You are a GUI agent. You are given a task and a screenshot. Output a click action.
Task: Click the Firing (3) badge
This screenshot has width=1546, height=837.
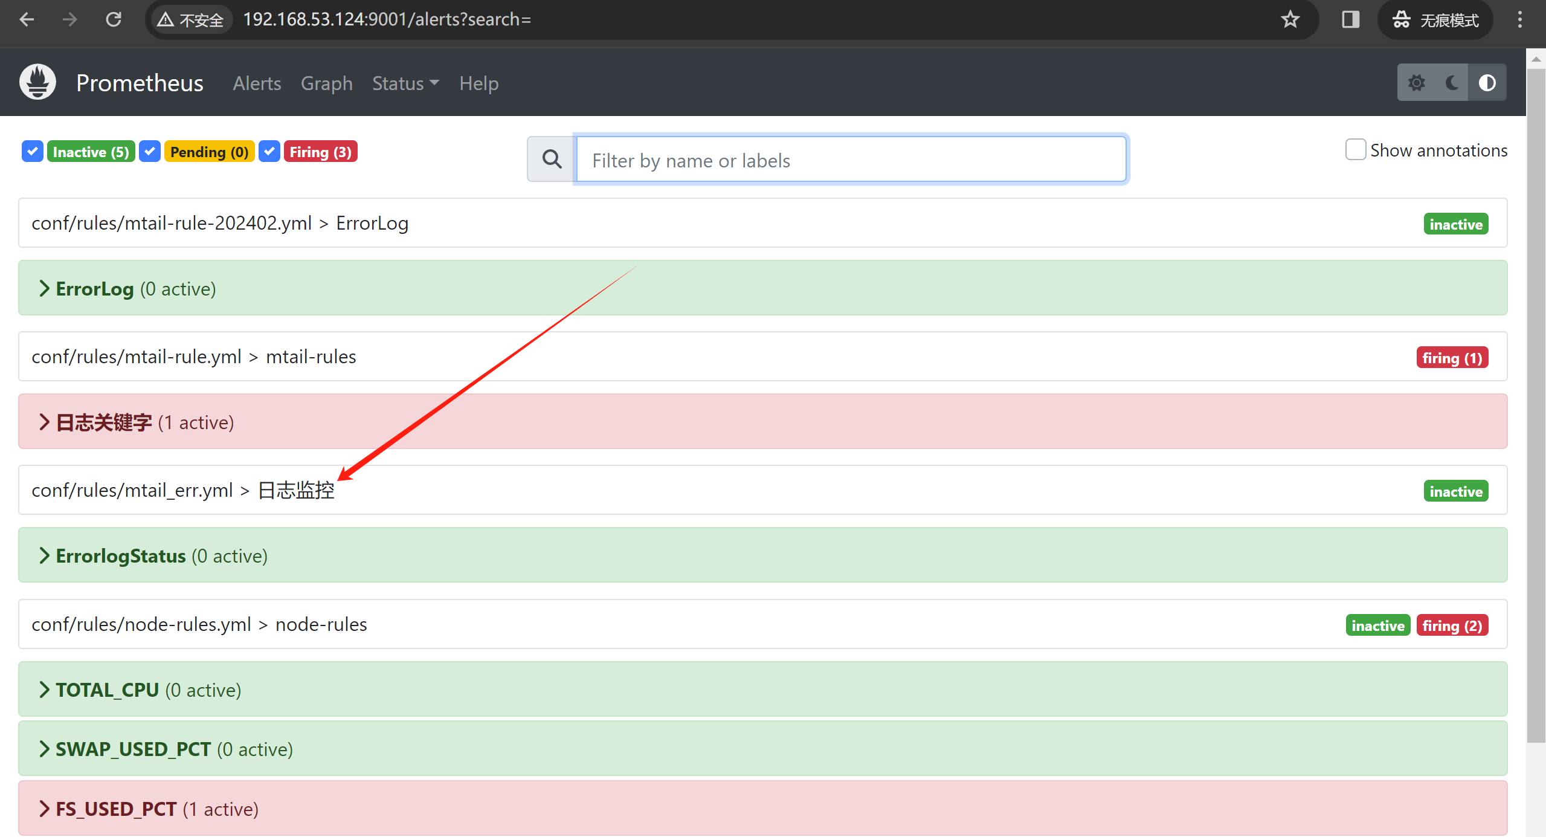[x=320, y=152]
